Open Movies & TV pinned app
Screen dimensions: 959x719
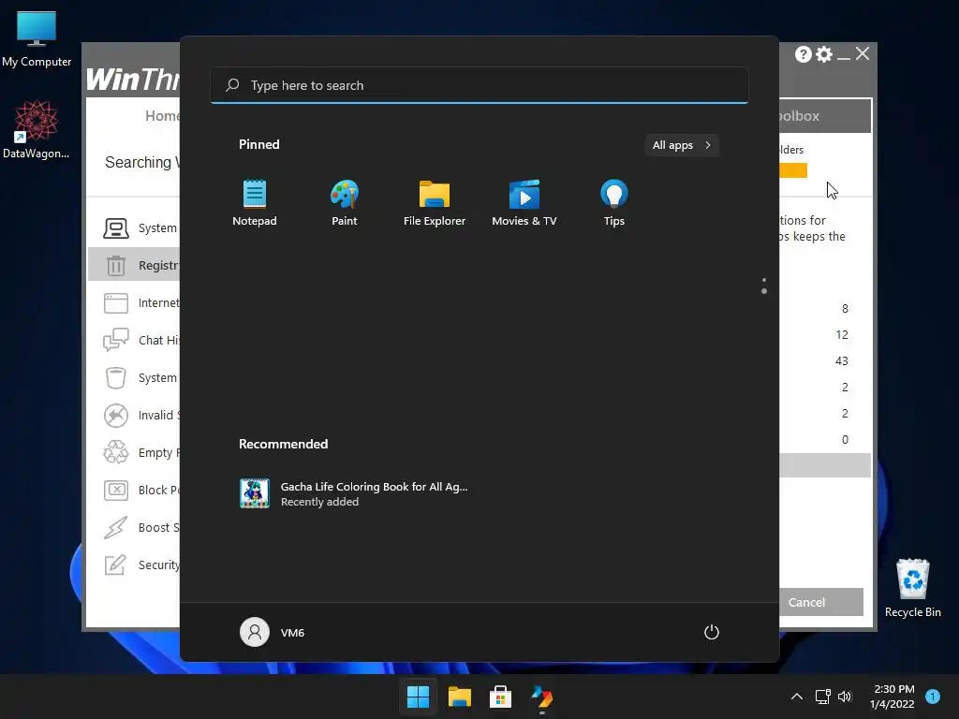[x=524, y=203]
